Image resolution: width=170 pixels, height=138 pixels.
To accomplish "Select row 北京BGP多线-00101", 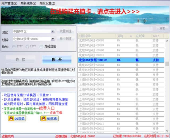I will pyautogui.click(x=121, y=55).
